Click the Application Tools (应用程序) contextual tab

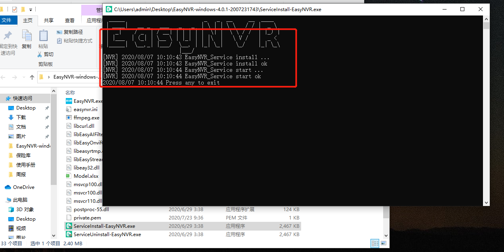click(94, 21)
